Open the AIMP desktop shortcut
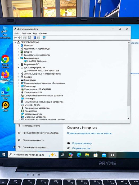The image size is (139, 185). click(x=6, y=106)
